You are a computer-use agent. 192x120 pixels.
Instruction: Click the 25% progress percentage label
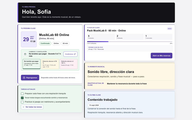[171, 43]
